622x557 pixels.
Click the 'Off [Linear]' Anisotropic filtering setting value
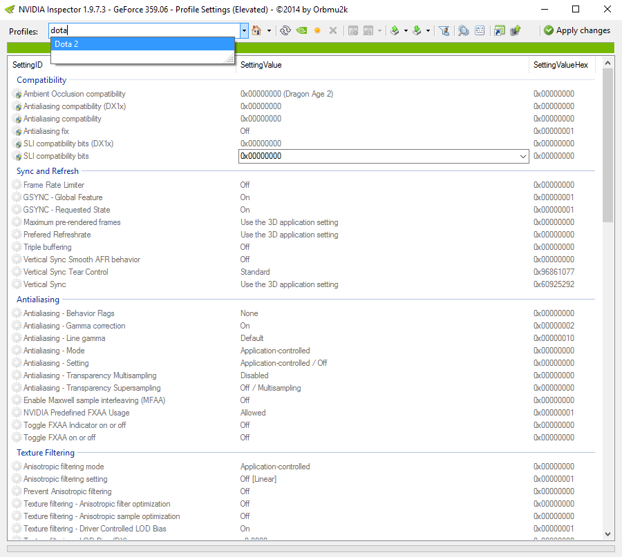tap(258, 479)
